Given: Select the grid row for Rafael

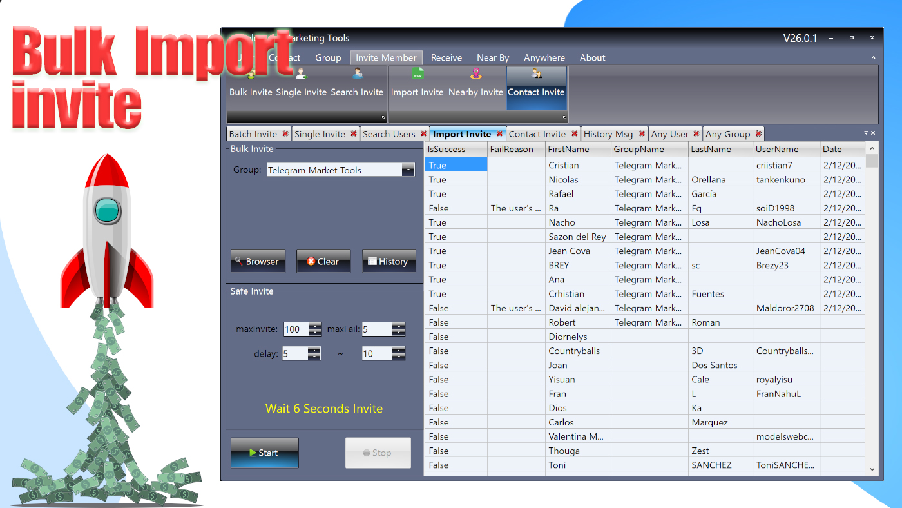Looking at the screenshot, I should (580, 193).
